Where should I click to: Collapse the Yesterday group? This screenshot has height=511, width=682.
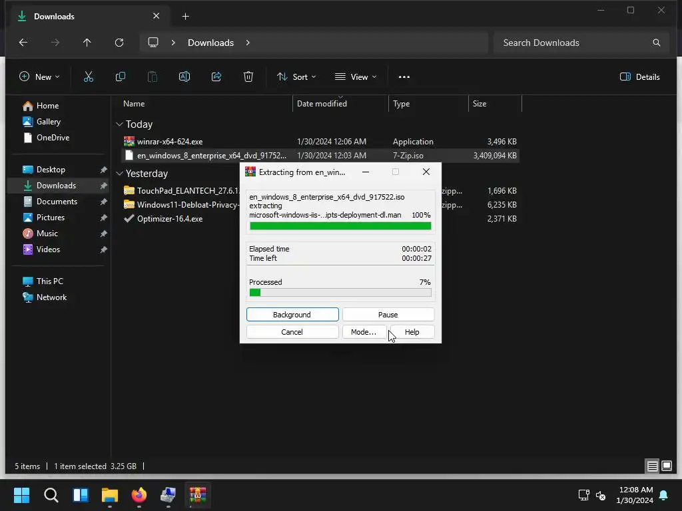(x=120, y=174)
